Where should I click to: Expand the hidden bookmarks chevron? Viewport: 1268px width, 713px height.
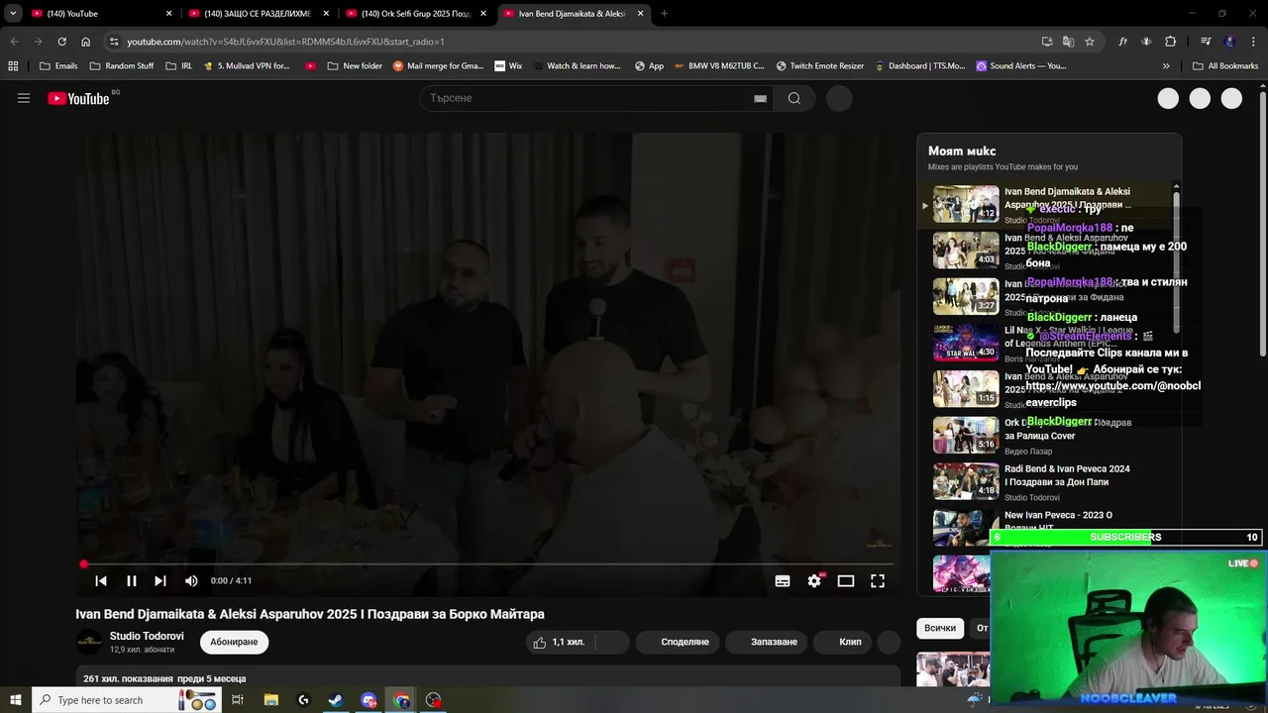point(1166,66)
